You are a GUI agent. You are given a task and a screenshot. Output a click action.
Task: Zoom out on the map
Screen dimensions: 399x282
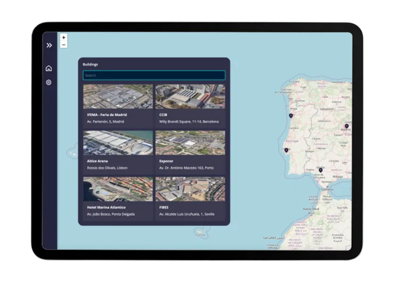tap(63, 45)
